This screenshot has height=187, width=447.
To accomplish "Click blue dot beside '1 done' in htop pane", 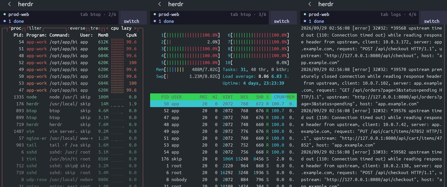I will click(x=155, y=21).
